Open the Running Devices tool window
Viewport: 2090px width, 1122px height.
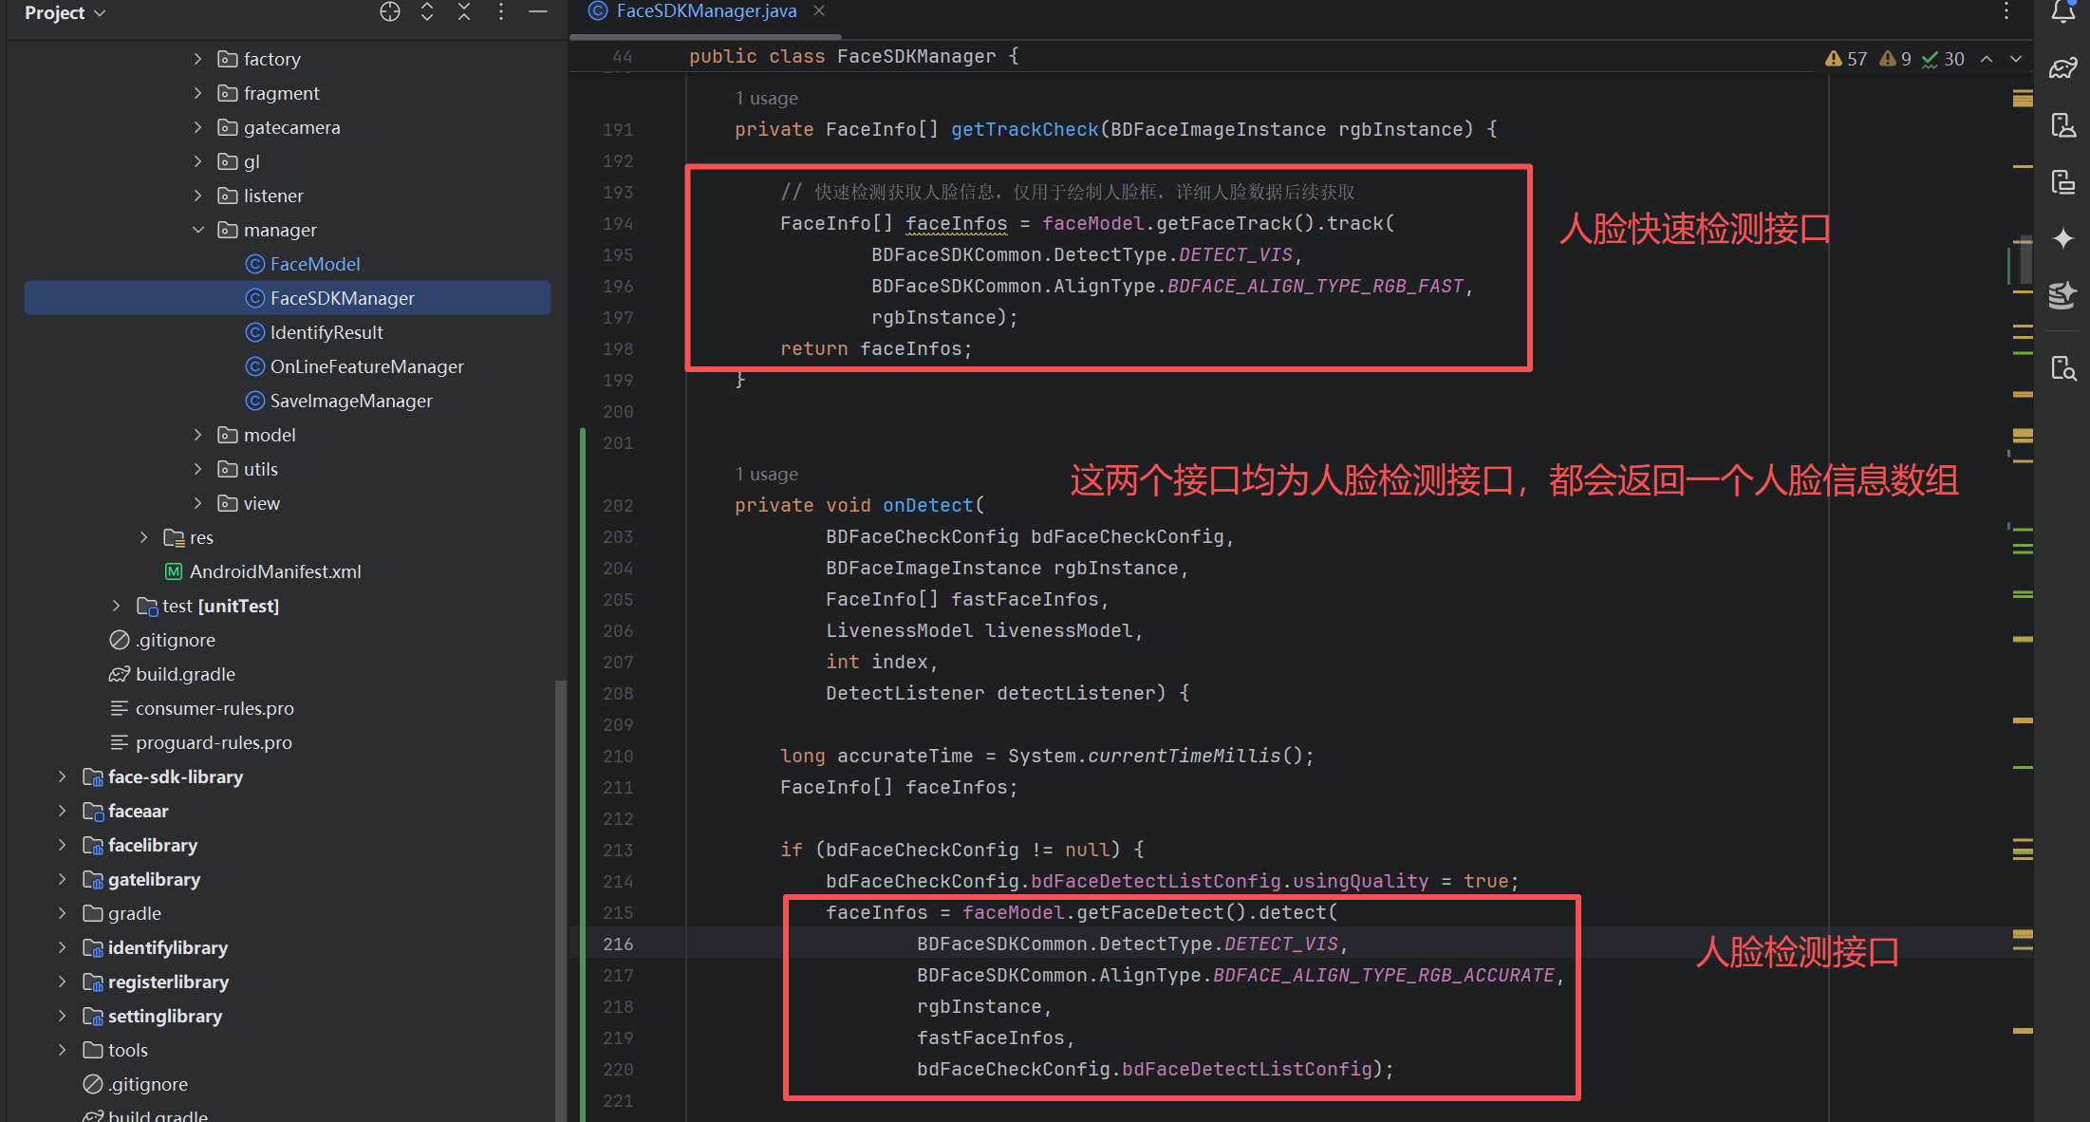pos(2062,182)
